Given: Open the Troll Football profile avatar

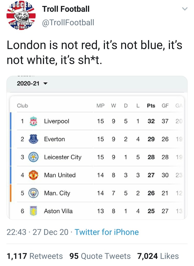Looking at the screenshot, I should (x=21, y=16).
